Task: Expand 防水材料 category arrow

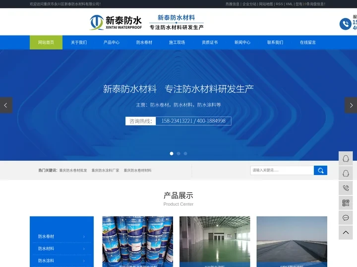Action: pyautogui.click(x=84, y=249)
